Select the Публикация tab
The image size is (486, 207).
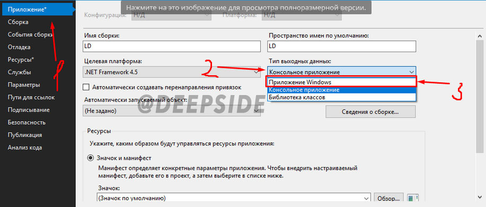pyautogui.click(x=25, y=135)
